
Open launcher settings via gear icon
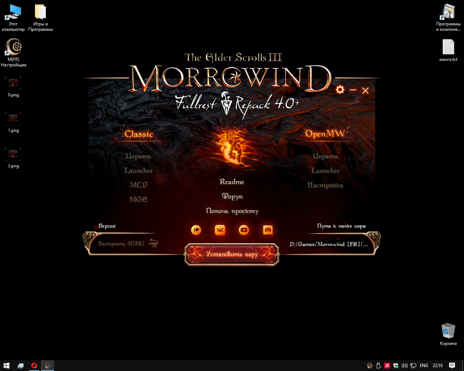(340, 90)
